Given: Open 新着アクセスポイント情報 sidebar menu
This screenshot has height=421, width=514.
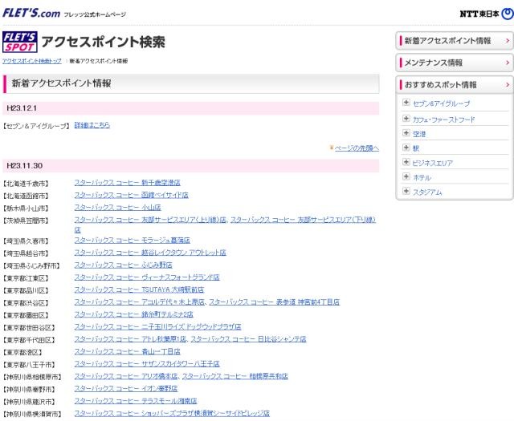Looking at the screenshot, I should [455, 41].
